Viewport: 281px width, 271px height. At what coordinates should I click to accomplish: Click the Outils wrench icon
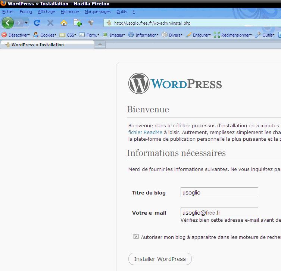coord(258,35)
